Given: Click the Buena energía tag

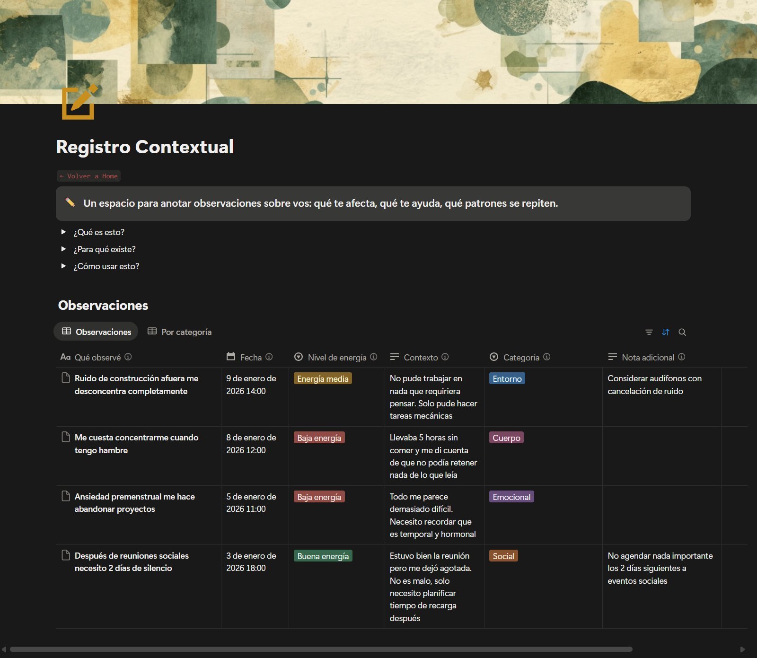Looking at the screenshot, I should click(x=323, y=556).
